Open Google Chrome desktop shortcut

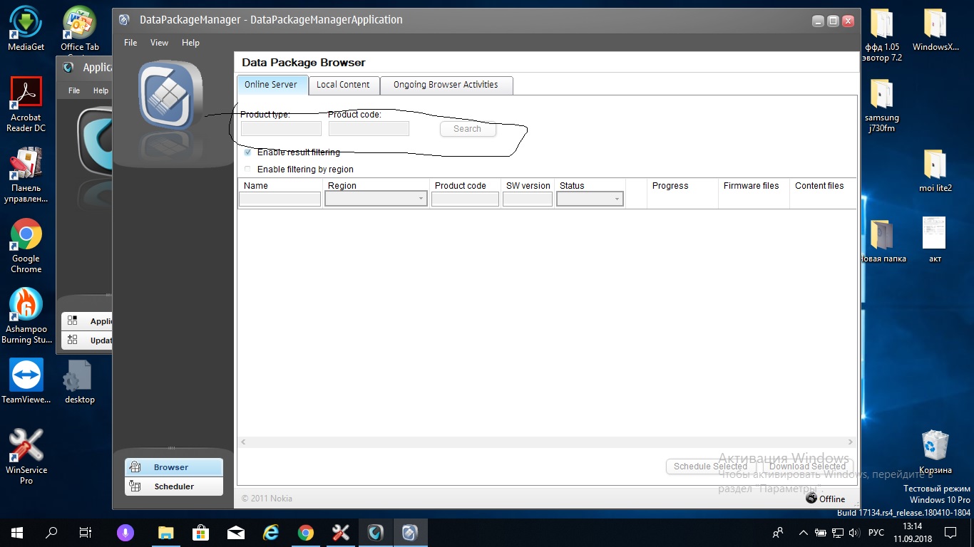click(x=26, y=235)
